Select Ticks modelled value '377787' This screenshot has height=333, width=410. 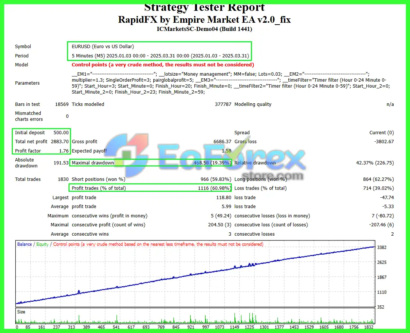coord(223,104)
